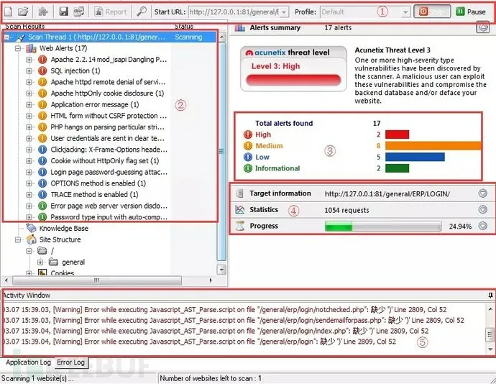Expand the Statistics section
This screenshot has height=384, width=496.
(483, 209)
